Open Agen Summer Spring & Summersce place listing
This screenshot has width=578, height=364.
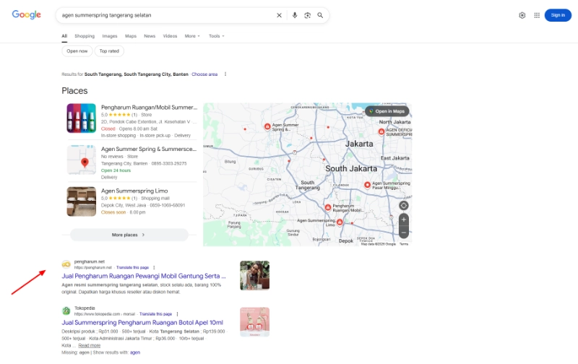pos(149,149)
